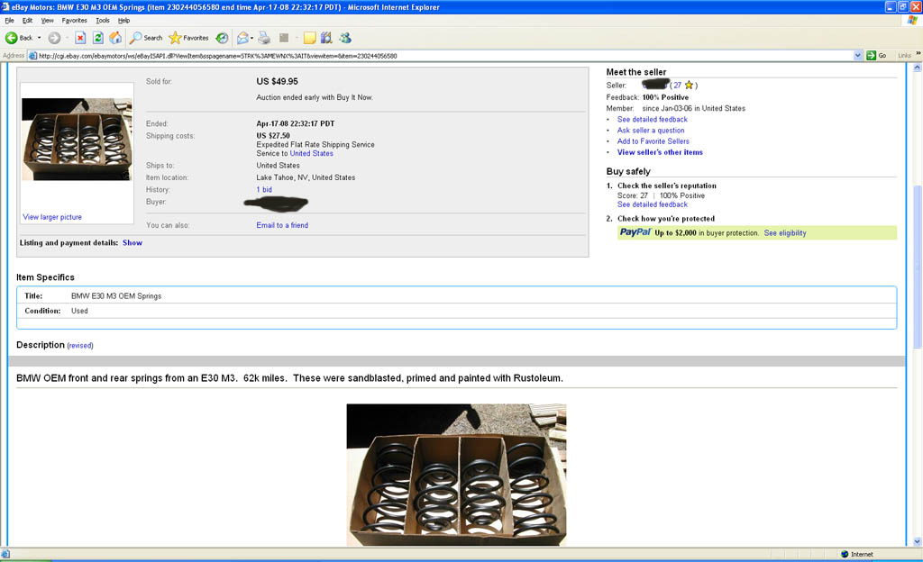Open the Favorites star toolbar button
The width and height of the screenshot is (923, 562).
188,38
